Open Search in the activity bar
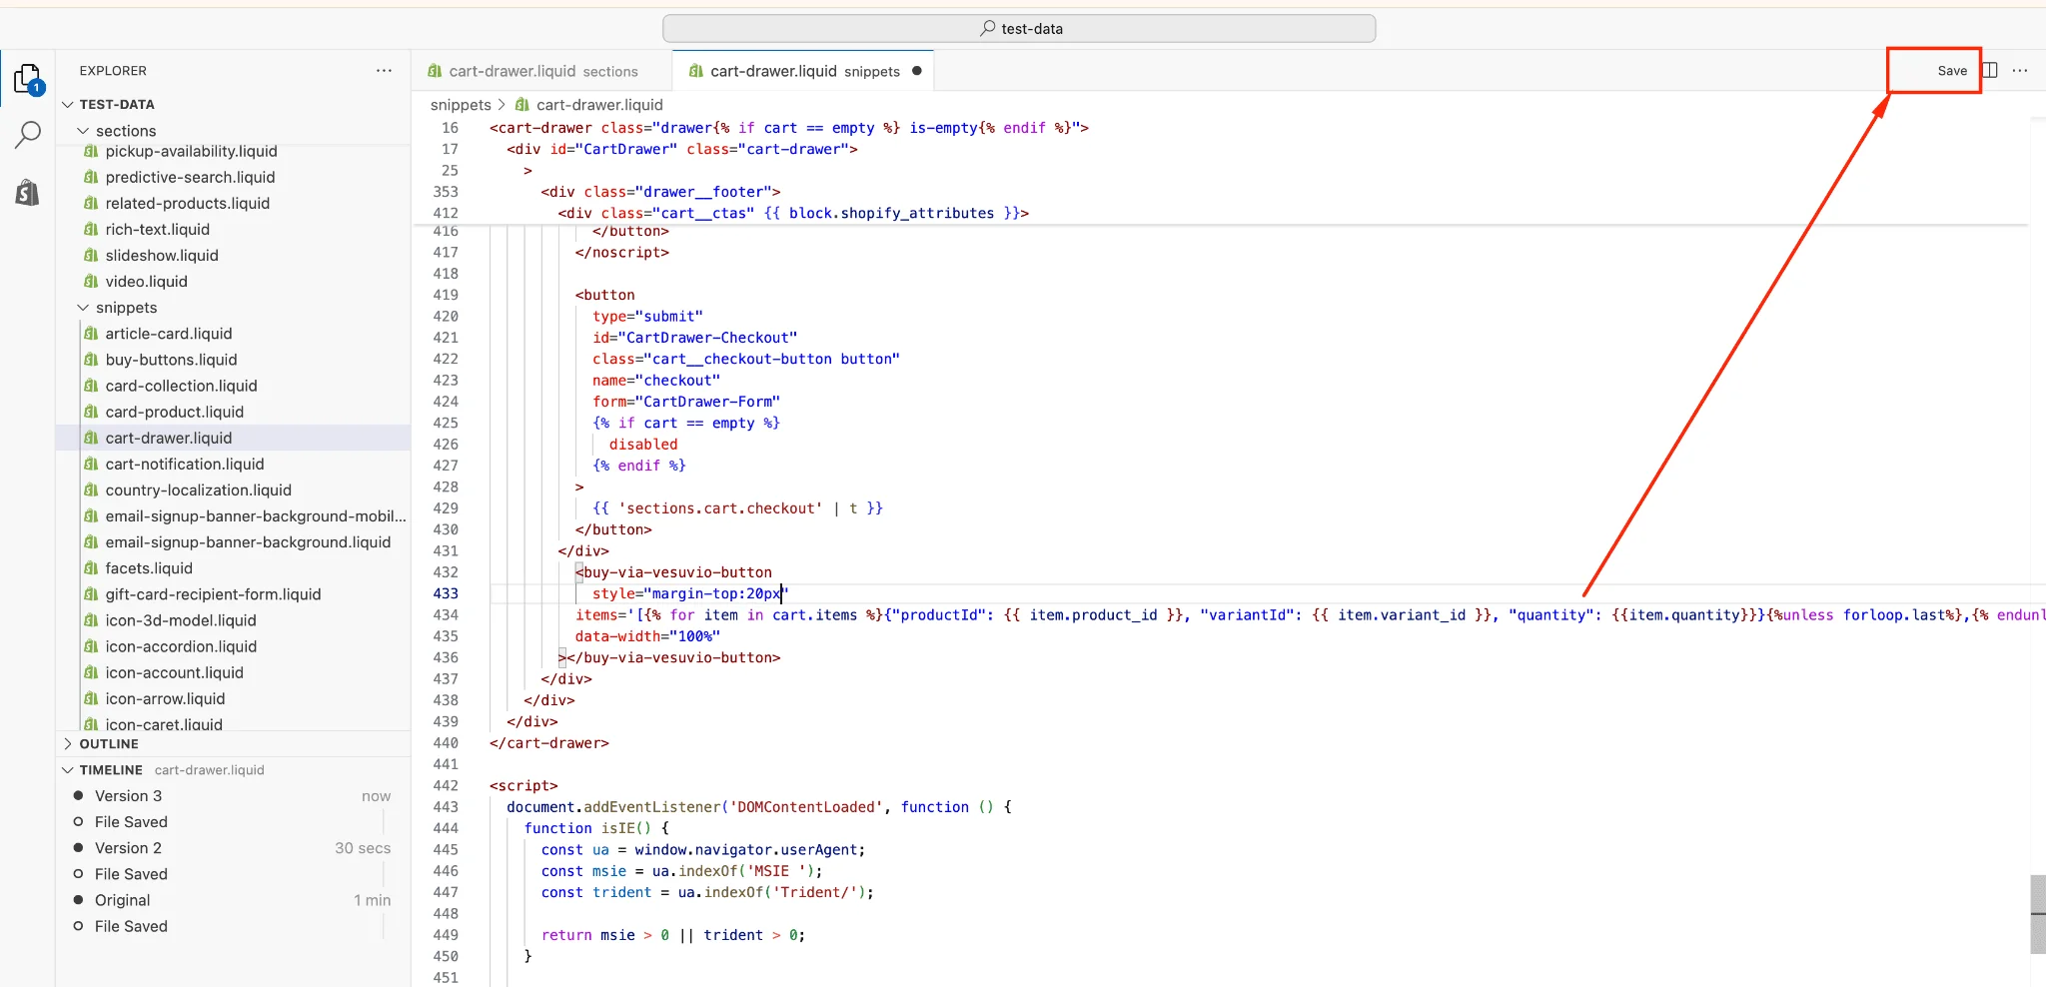 coord(28,133)
